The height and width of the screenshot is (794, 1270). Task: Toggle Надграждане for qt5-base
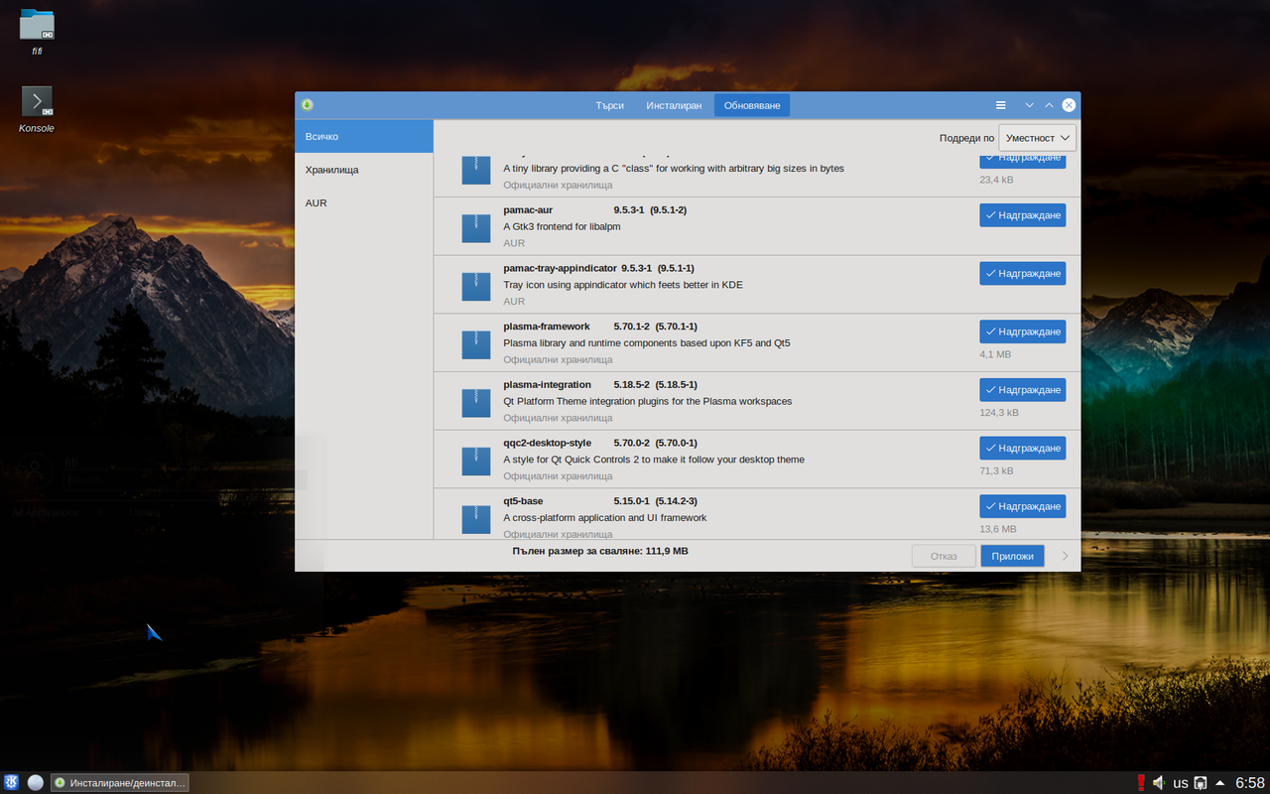point(1022,506)
